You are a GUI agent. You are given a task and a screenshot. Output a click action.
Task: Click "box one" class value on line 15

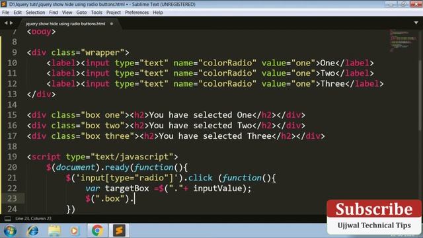tap(102, 115)
